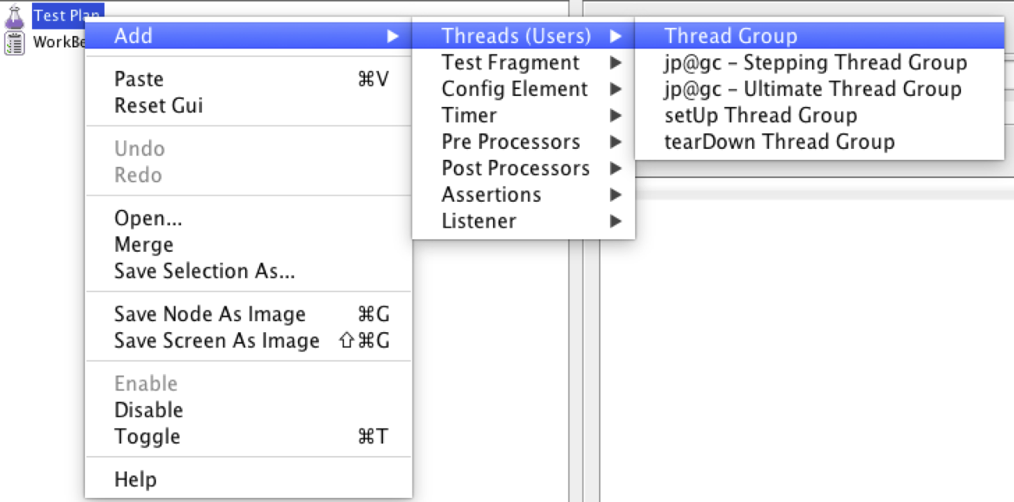Click the WorkBench clipboard icon

click(x=15, y=42)
